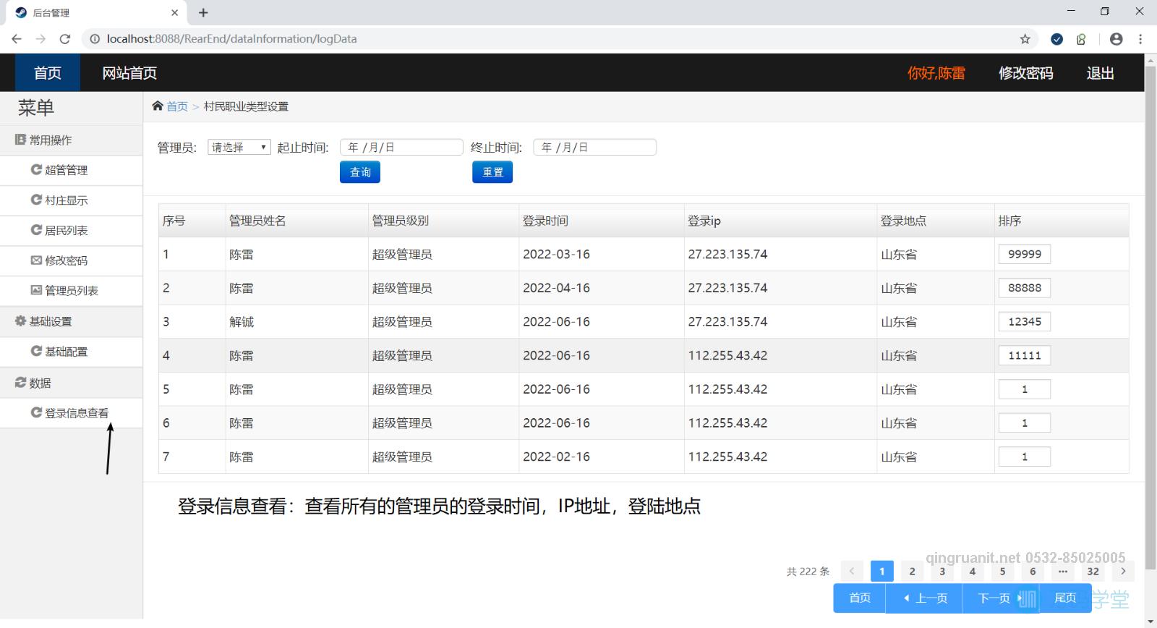The height and width of the screenshot is (628, 1157).
Task: Open 基础配置 in sidebar
Action: point(71,352)
